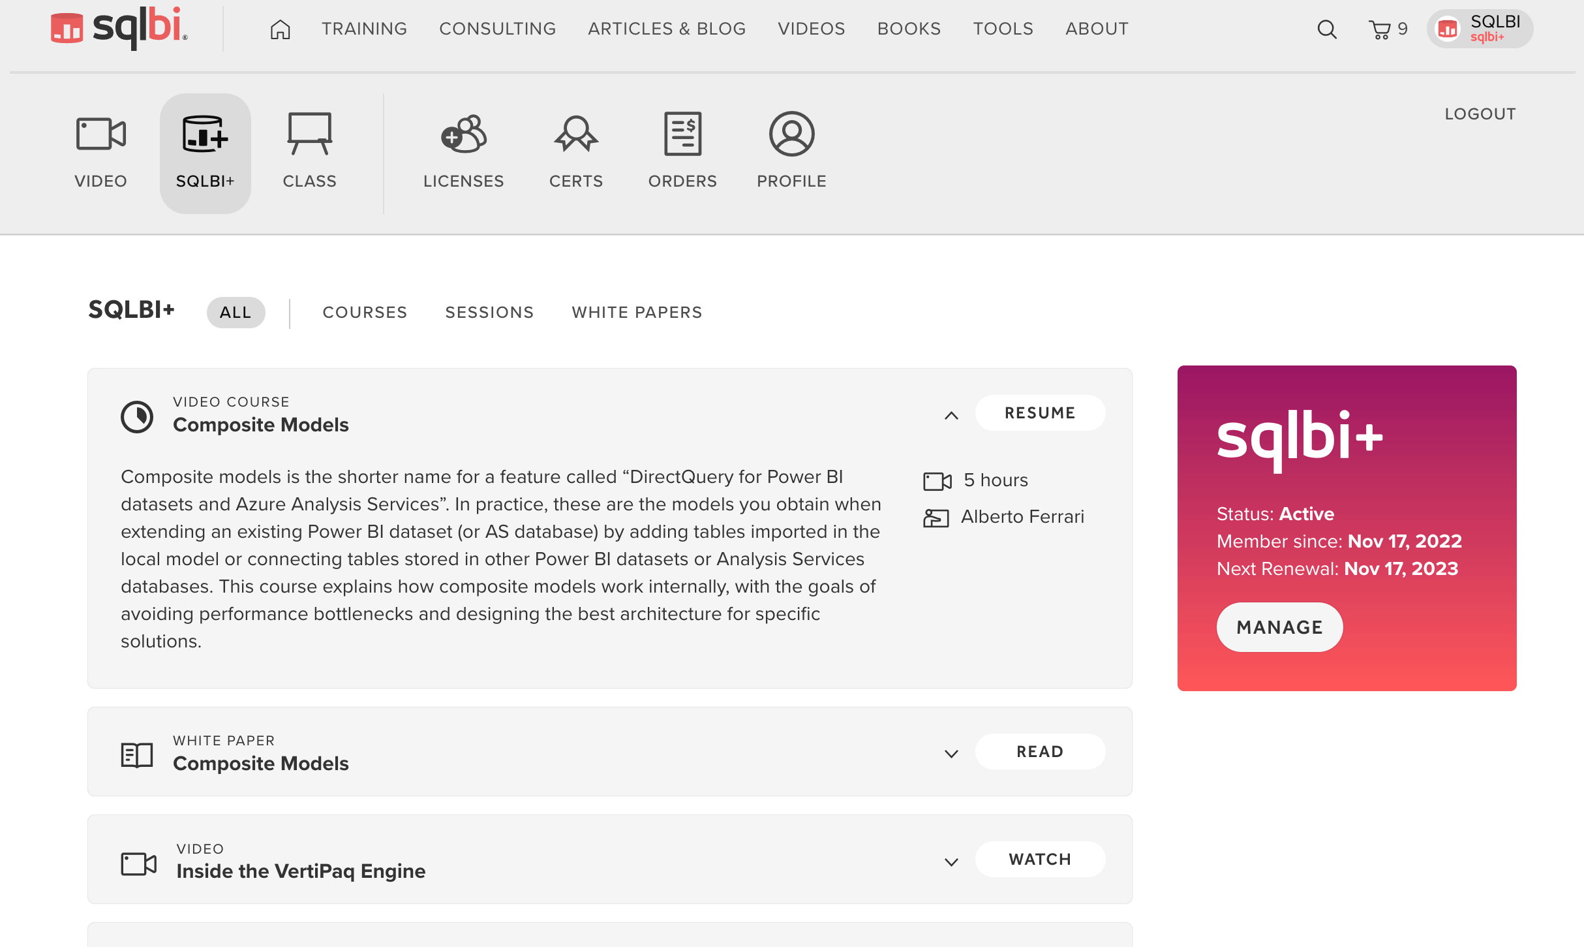Open the Training menu
1584x947 pixels.
(x=365, y=29)
